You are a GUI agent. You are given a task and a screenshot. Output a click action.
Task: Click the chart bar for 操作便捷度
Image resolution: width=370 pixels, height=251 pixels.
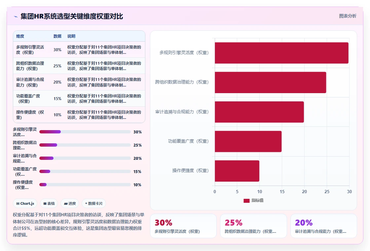237,171
